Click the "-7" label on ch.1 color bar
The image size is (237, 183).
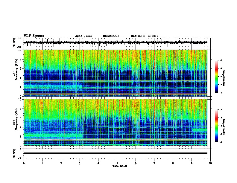[x=221, y=93]
